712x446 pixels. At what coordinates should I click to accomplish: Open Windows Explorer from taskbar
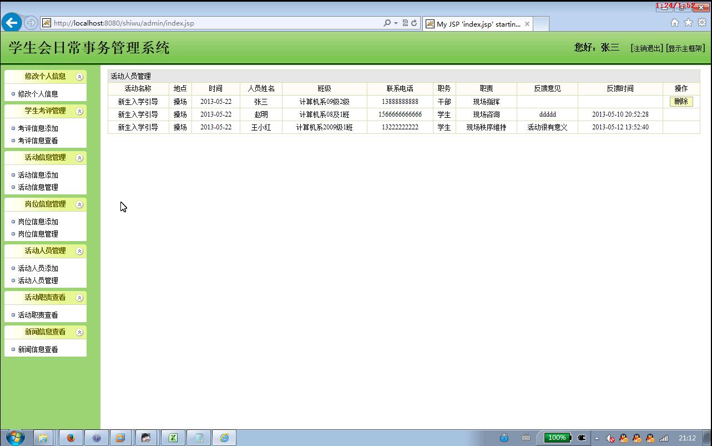43,438
